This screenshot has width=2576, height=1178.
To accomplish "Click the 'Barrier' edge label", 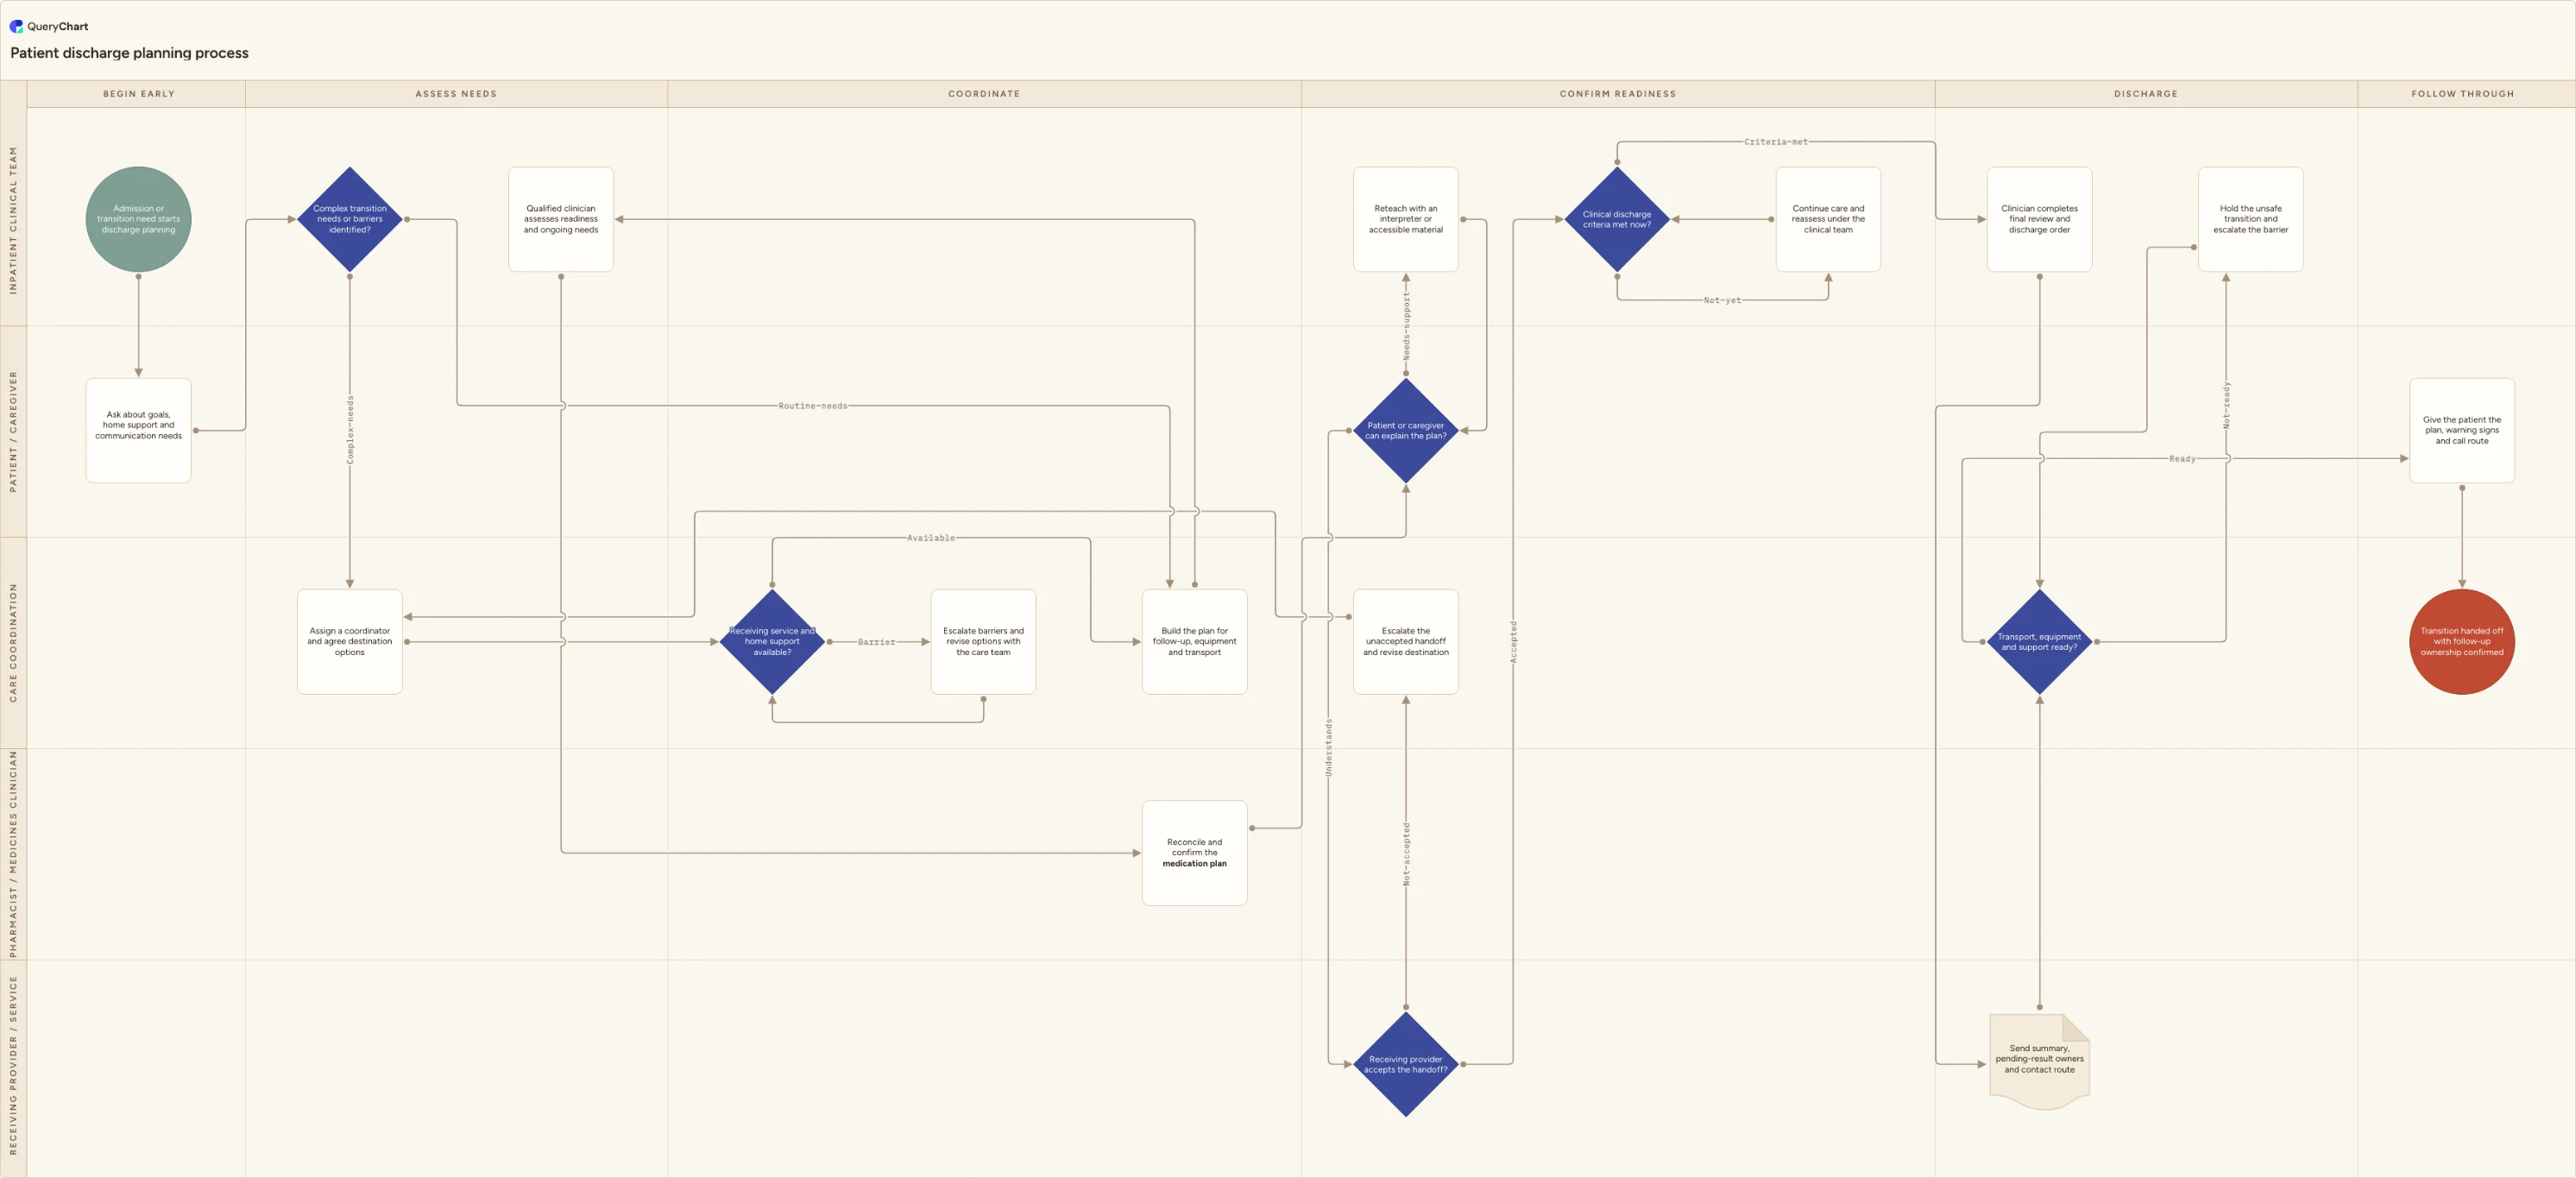I will (x=876, y=642).
